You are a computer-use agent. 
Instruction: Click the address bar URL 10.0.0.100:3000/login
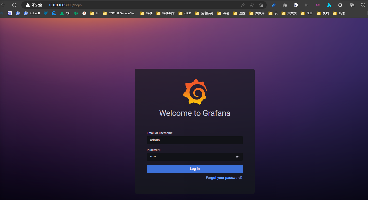point(65,5)
